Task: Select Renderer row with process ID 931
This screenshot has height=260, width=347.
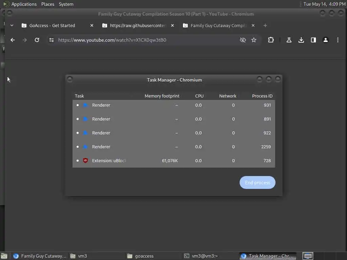Action: coord(174,105)
